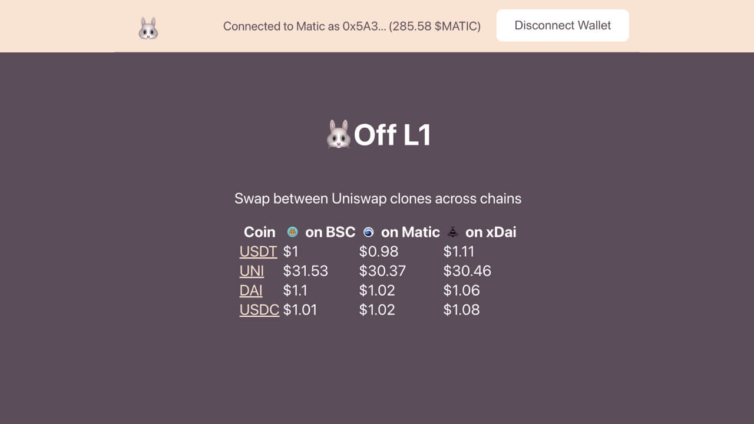Select the USDT price on Matic, $0.98
The height and width of the screenshot is (424, 754).
tap(378, 251)
